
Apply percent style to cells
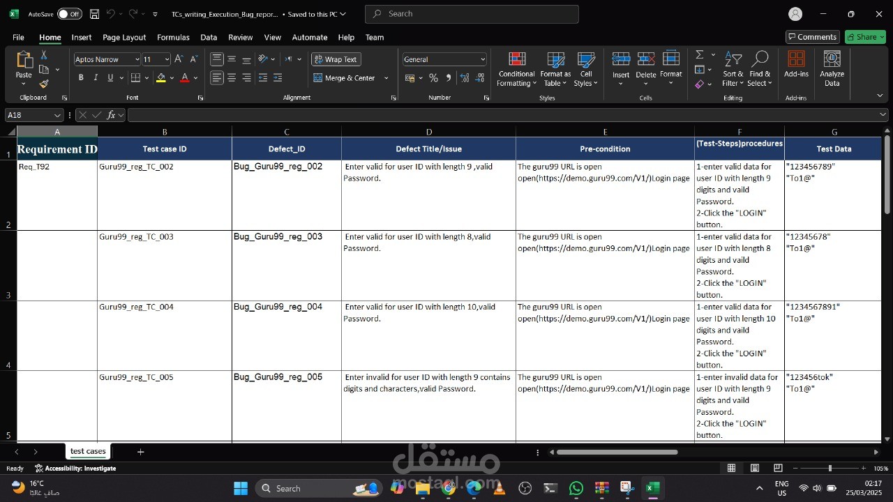pos(433,78)
